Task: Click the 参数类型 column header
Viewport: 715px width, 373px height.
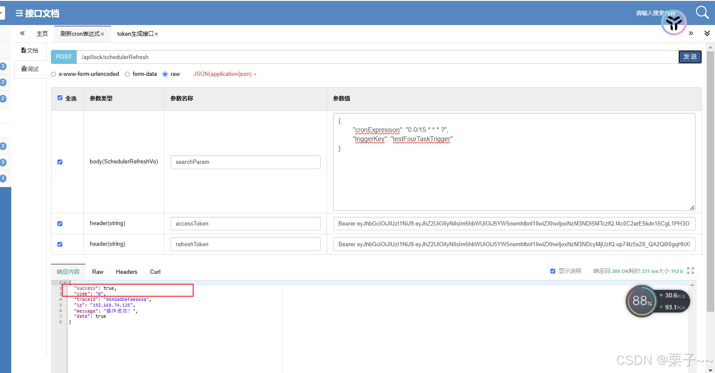Action: click(101, 98)
